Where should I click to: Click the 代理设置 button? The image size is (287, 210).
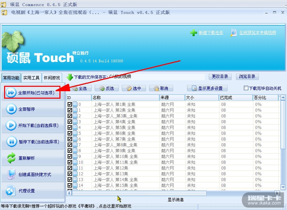tap(33, 191)
